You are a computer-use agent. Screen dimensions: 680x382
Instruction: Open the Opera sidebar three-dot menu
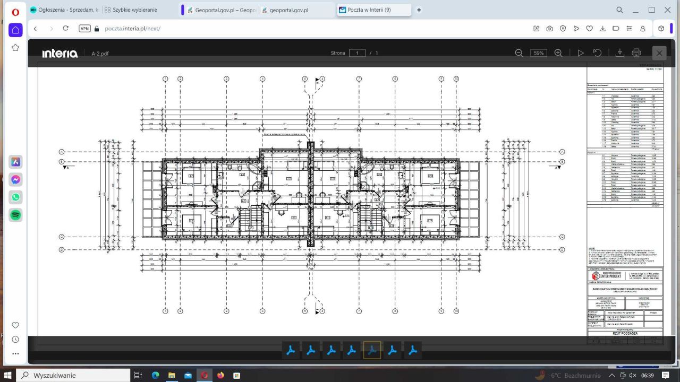coord(15,353)
